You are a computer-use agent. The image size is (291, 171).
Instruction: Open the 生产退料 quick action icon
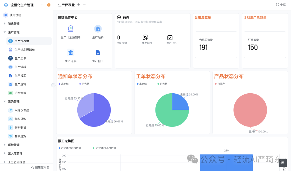point(70,52)
